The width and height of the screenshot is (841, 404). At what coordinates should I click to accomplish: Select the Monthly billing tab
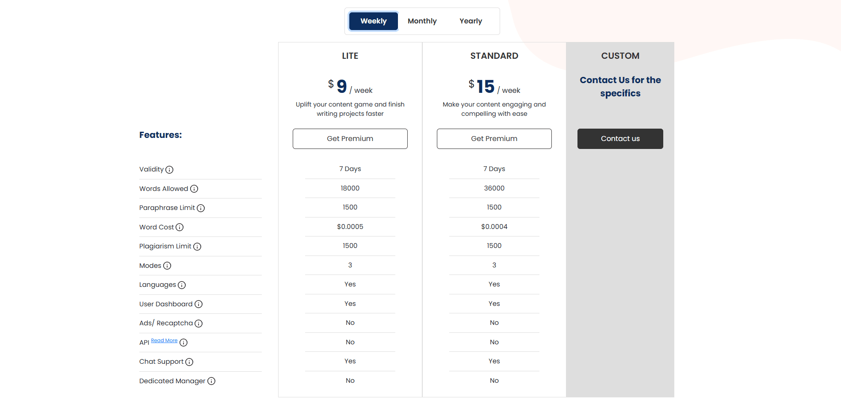pyautogui.click(x=422, y=21)
